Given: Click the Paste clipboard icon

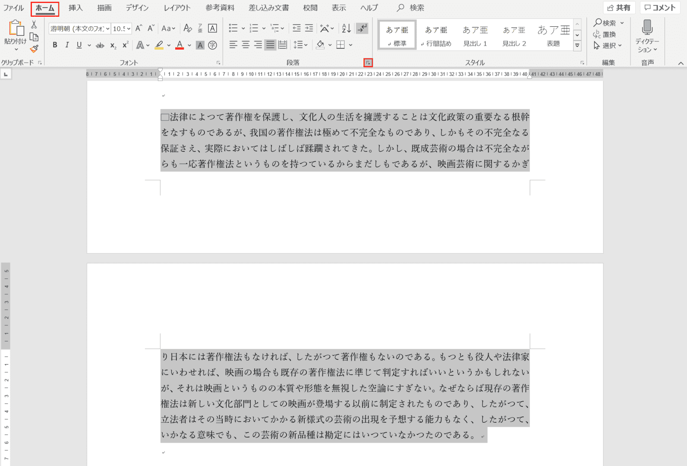Looking at the screenshot, I should coord(16,28).
